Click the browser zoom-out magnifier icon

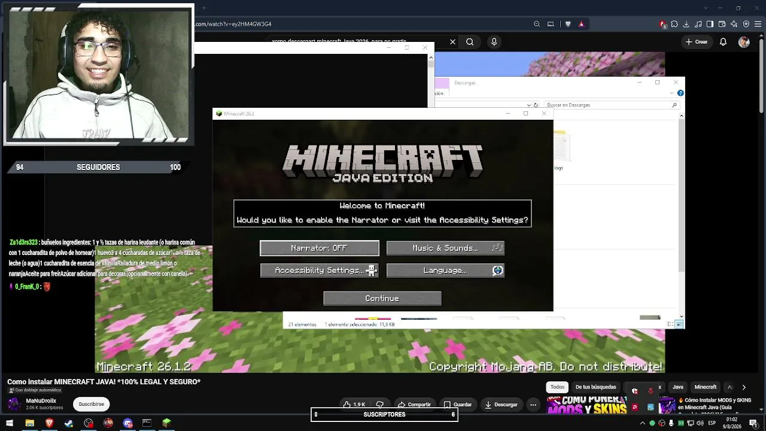pyautogui.click(x=537, y=24)
